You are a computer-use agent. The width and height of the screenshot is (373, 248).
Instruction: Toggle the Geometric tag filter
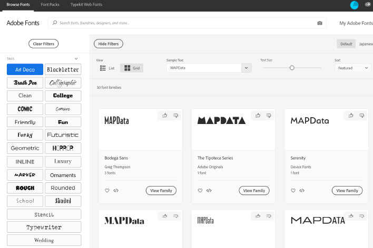click(x=25, y=148)
